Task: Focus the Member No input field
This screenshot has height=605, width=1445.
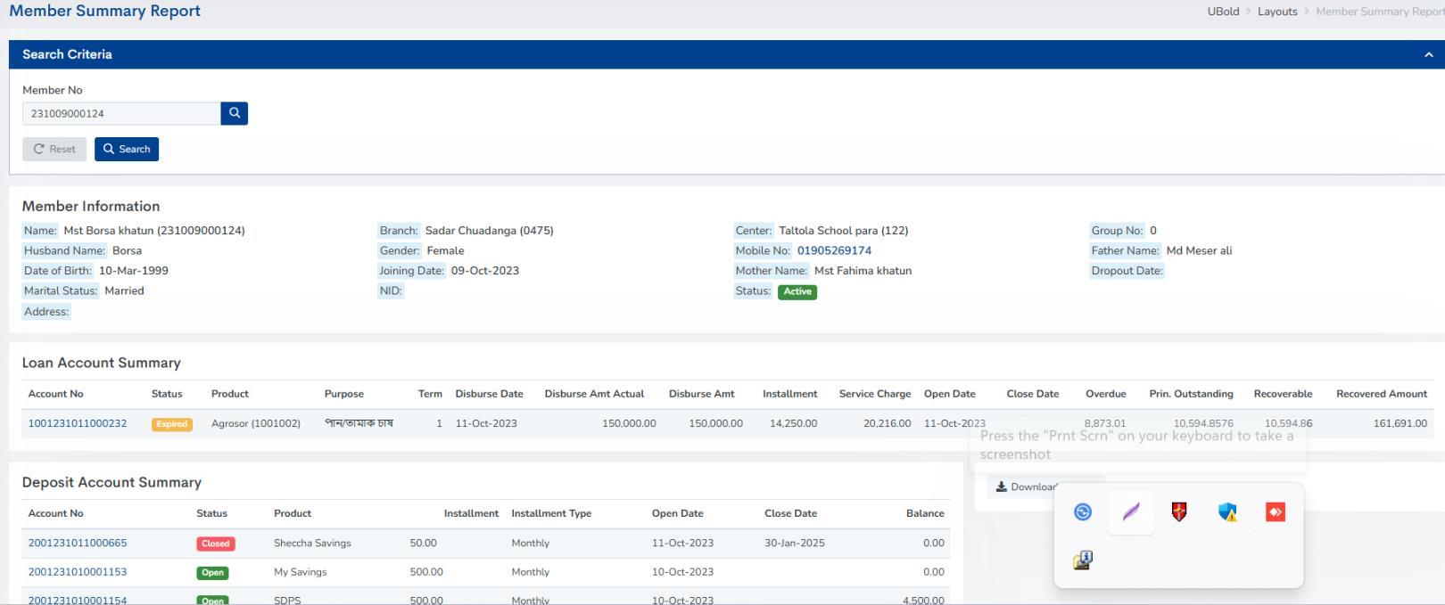Action: (x=121, y=113)
